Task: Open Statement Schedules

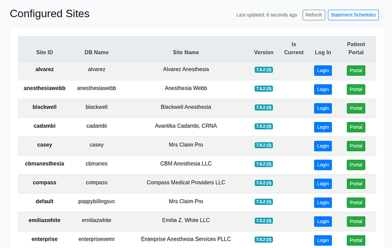Action: pos(353,15)
